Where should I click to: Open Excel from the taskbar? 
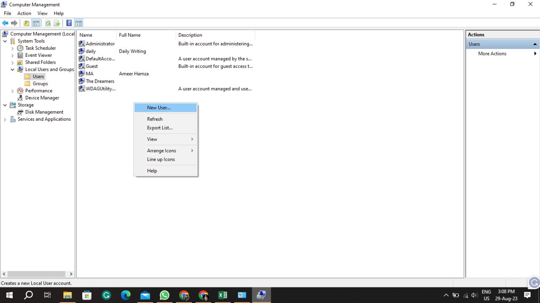pos(223,295)
